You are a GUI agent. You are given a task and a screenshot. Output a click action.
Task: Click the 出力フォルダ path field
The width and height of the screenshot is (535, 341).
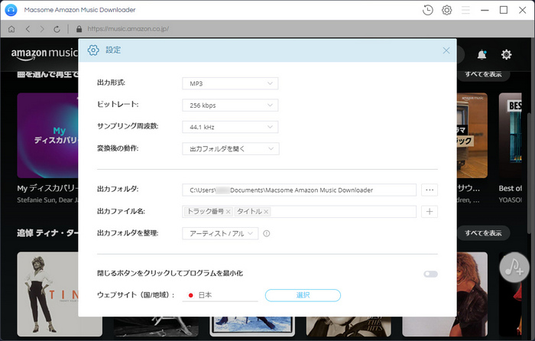tap(300, 190)
